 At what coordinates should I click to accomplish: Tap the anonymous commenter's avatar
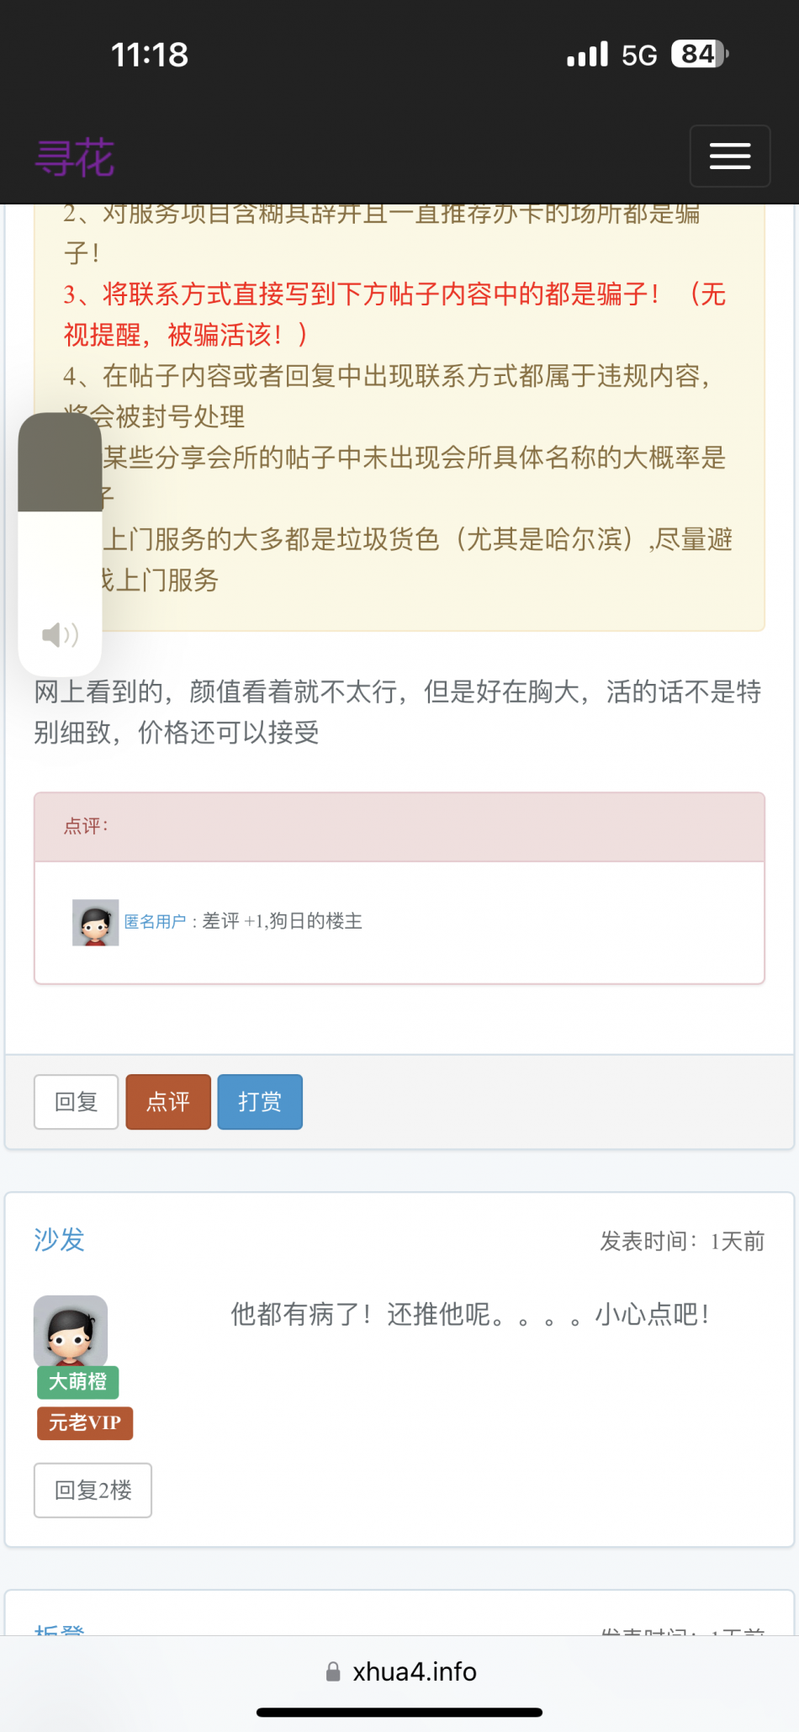click(95, 922)
